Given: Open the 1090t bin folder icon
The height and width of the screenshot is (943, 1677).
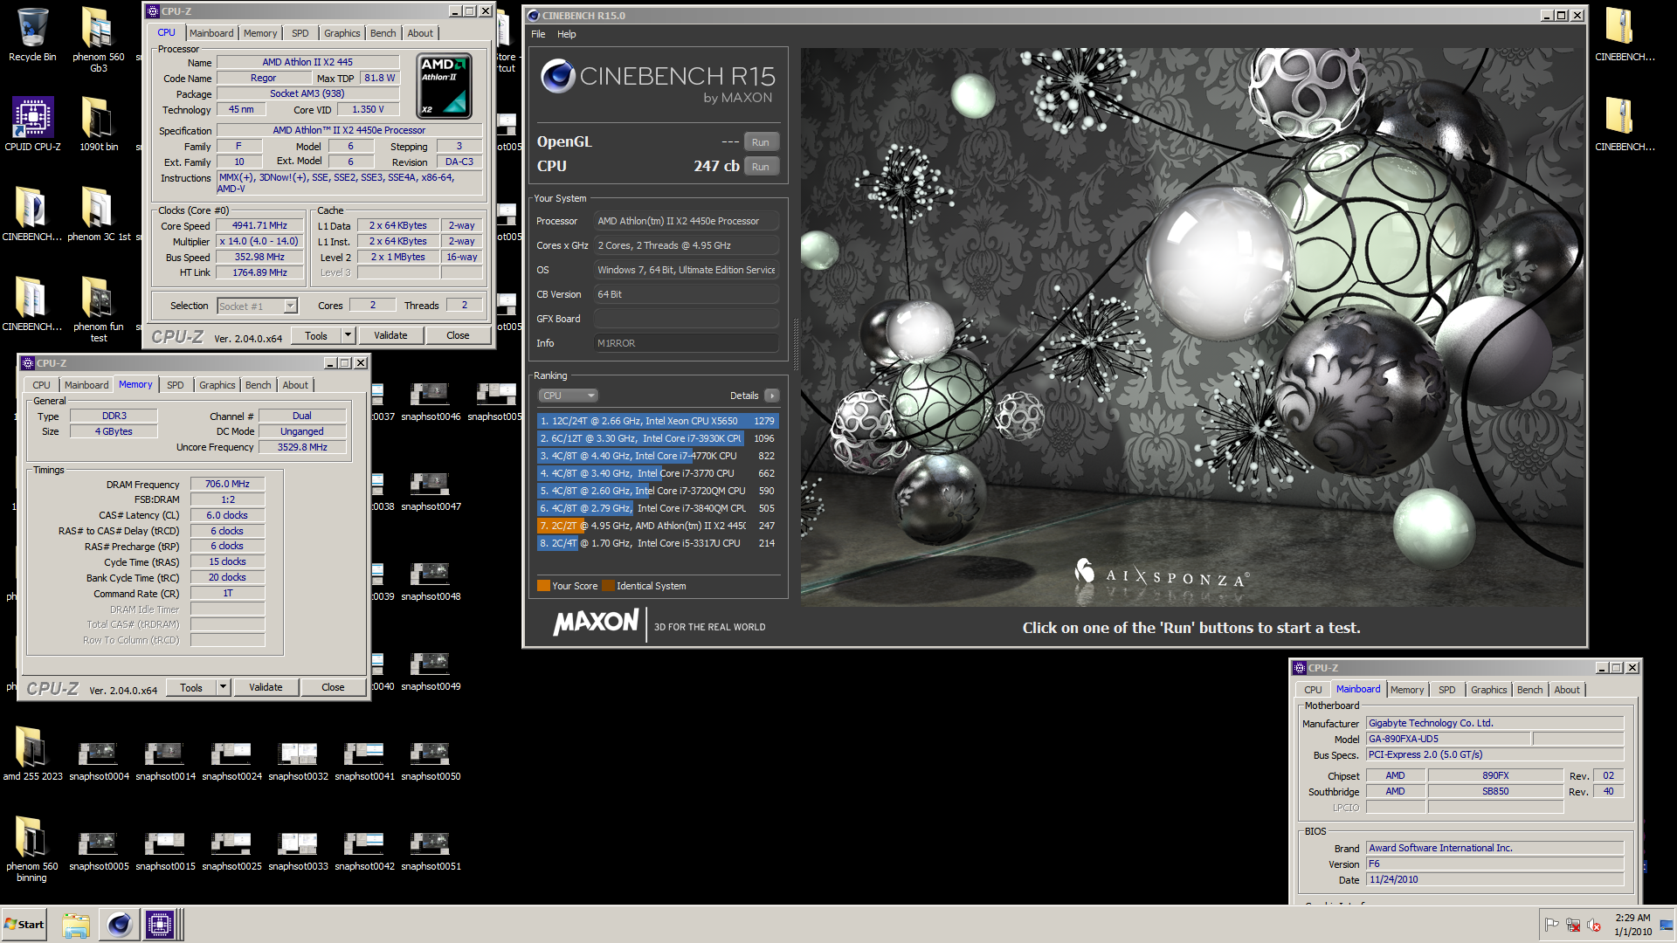Looking at the screenshot, I should (98, 125).
